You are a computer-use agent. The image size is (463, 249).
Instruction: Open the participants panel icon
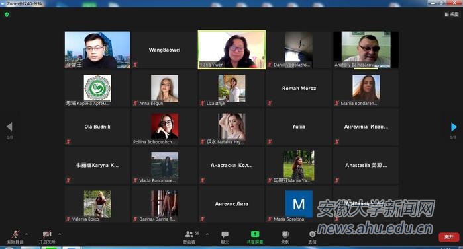189,234
